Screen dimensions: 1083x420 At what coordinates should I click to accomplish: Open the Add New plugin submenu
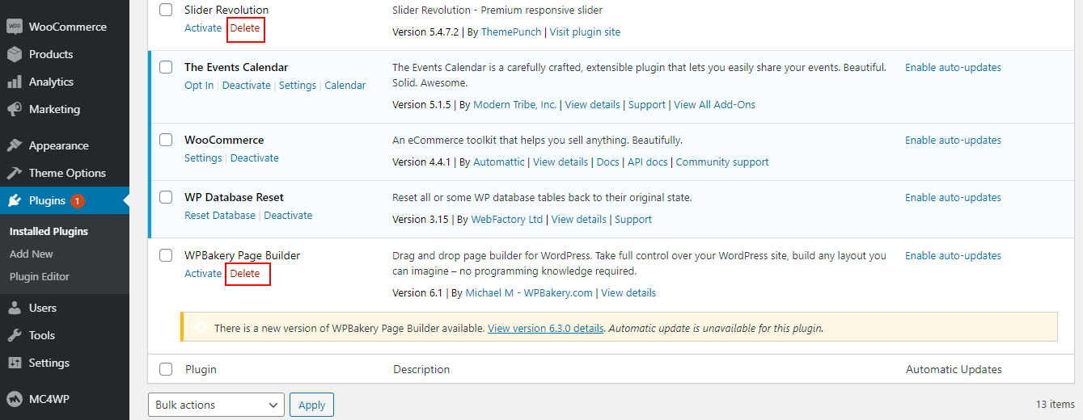(x=32, y=254)
